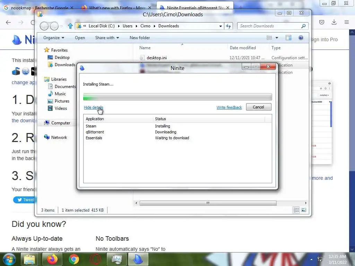This screenshot has height=266, width=355.
Task: Open Libraries in the navigation pane
Action: pos(59,79)
